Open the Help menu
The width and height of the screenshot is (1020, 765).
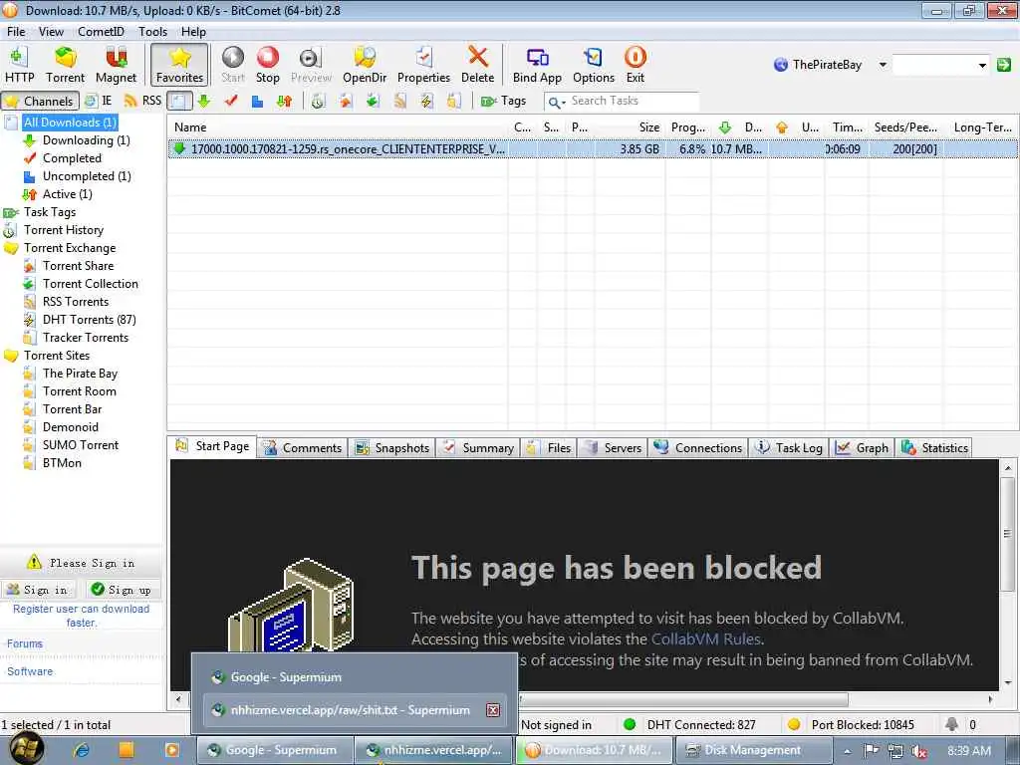click(193, 31)
